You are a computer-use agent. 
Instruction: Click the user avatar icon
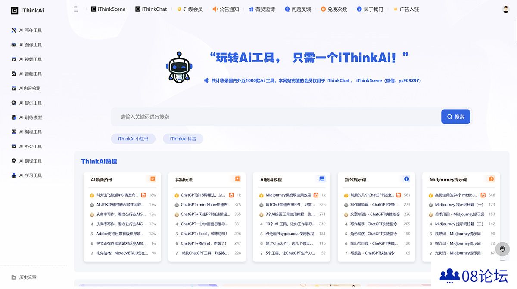[x=506, y=9]
